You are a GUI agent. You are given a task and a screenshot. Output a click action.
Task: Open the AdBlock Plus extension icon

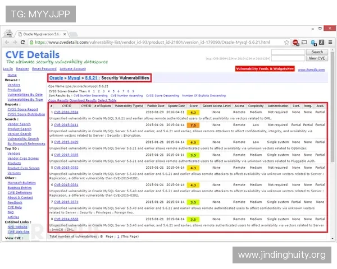coord(296,41)
